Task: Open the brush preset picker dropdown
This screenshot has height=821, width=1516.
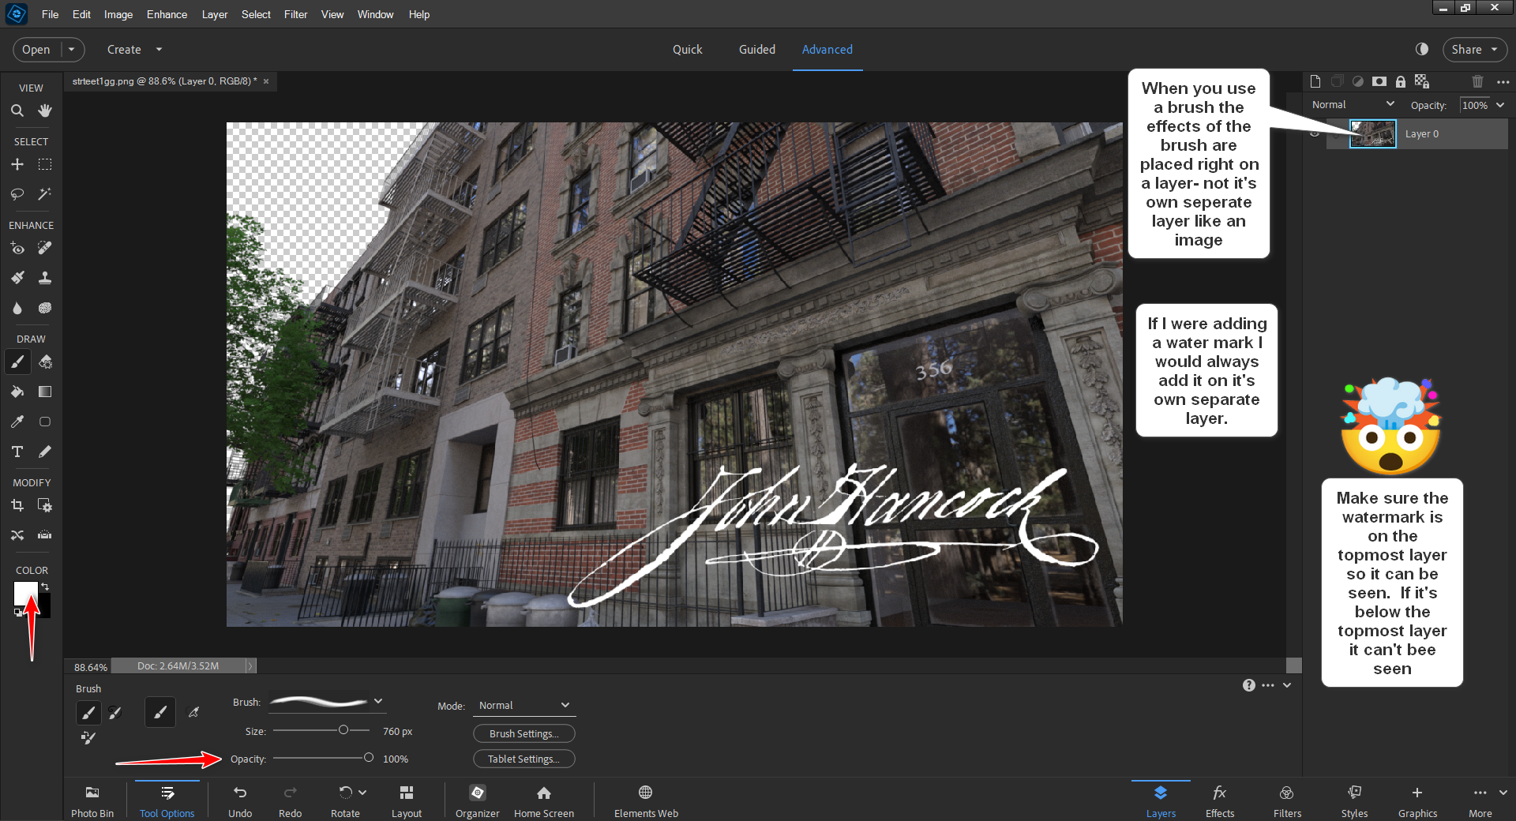Action: coord(377,701)
